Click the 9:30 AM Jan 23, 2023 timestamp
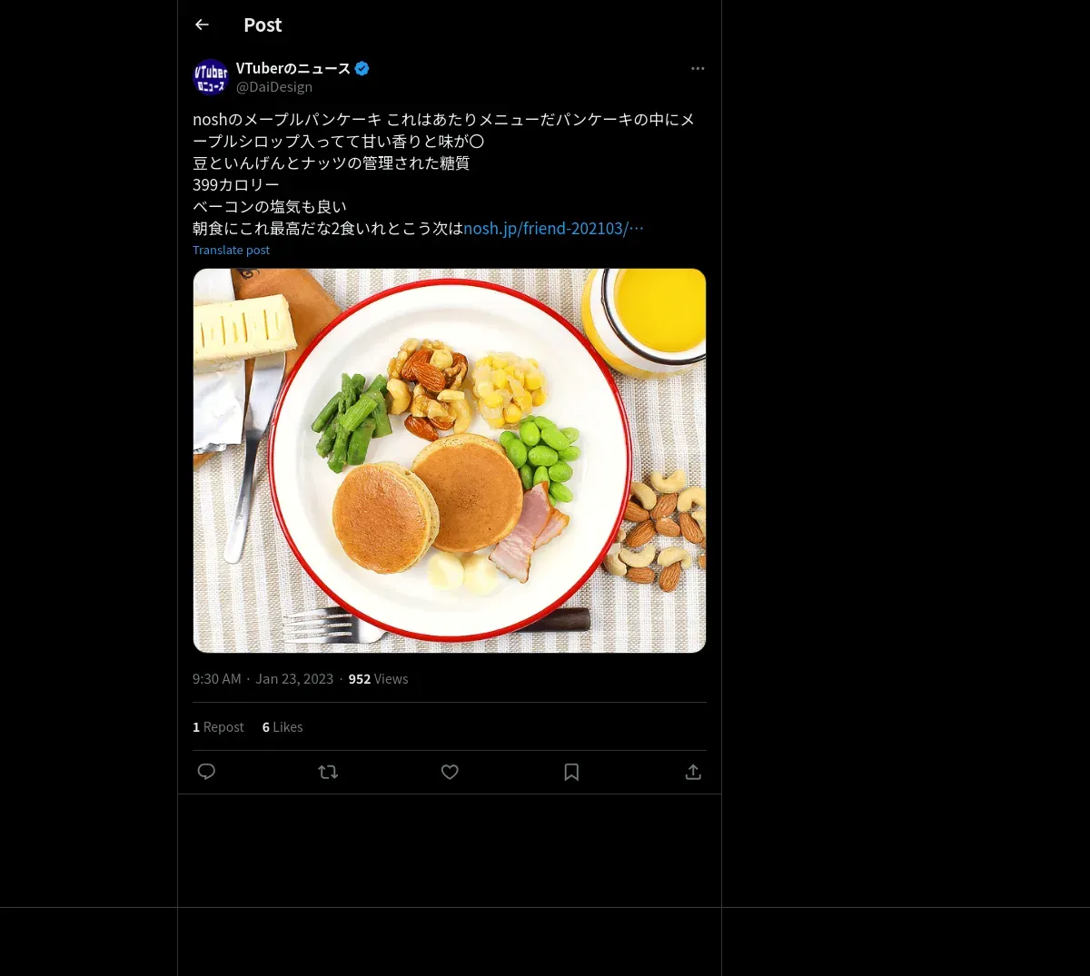The image size is (1090, 976). (263, 679)
